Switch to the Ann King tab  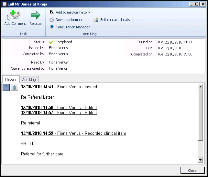(x=29, y=80)
